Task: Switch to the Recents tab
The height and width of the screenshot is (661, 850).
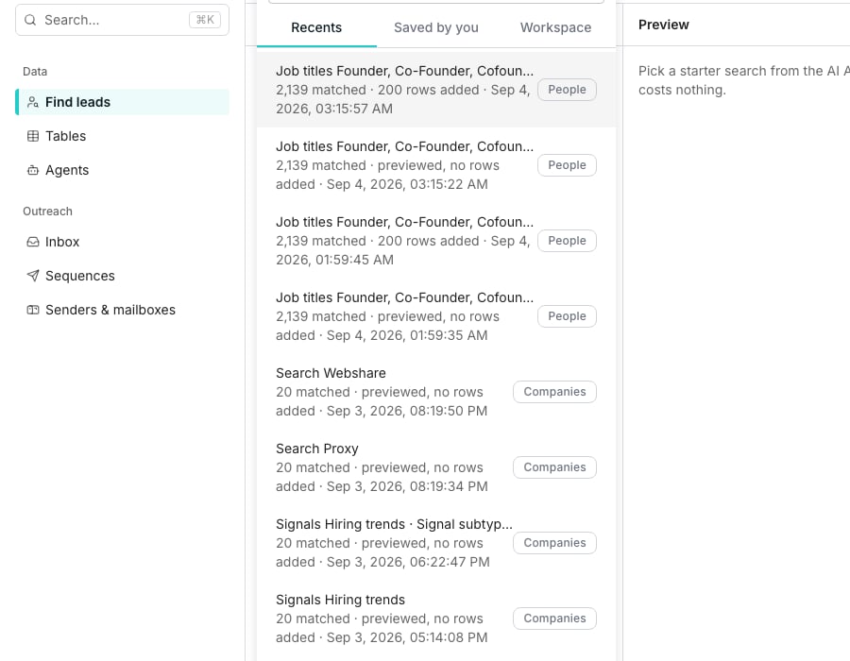Action: (x=316, y=27)
